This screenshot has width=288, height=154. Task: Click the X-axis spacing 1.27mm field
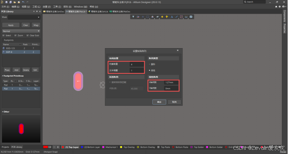(171, 83)
